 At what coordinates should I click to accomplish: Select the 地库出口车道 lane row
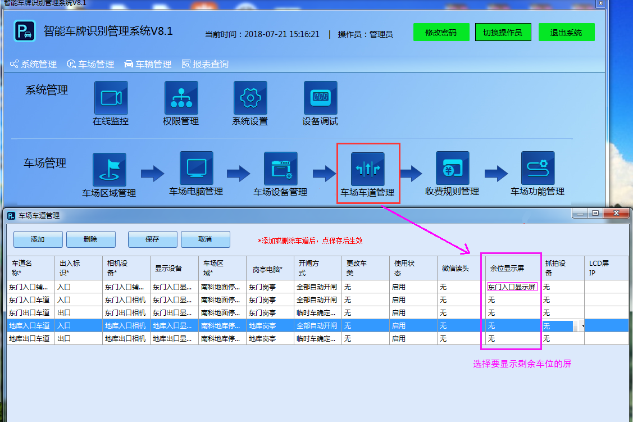pyautogui.click(x=318, y=339)
